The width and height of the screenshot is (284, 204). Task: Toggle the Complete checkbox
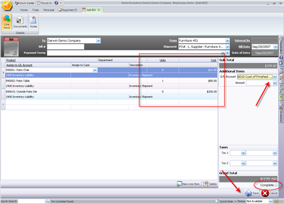276,185
